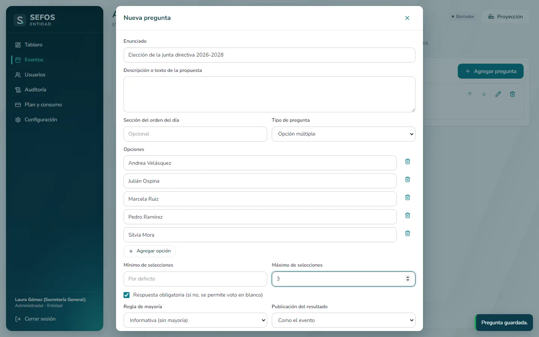Viewport: 539px width, 337px height.
Task: Open Tipo de pregunta dropdown
Action: (344, 134)
